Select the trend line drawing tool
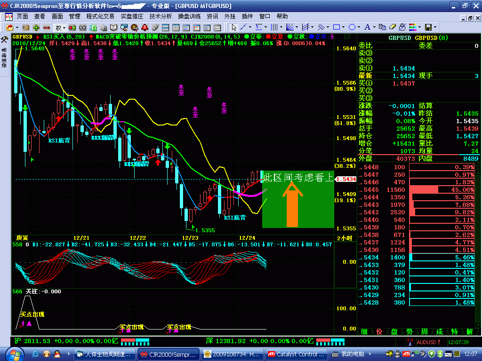This screenshot has width=482, height=361. tap(243, 27)
